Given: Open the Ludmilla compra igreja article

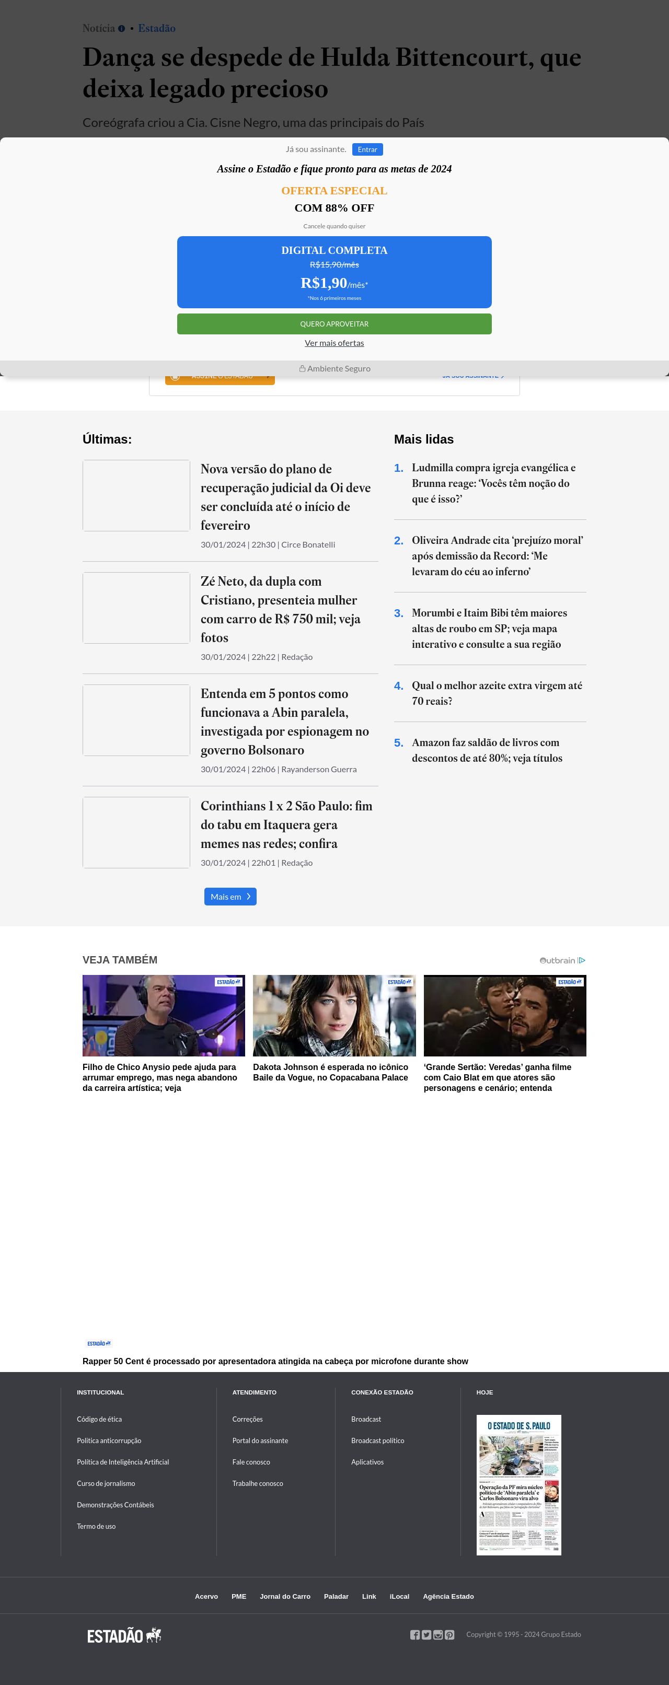Looking at the screenshot, I should [493, 483].
